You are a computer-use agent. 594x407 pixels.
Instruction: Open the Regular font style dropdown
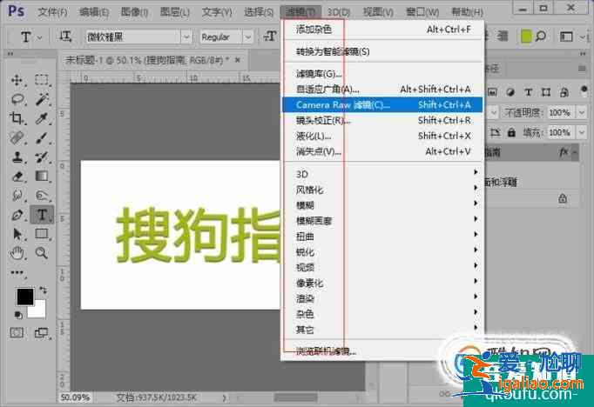247,37
